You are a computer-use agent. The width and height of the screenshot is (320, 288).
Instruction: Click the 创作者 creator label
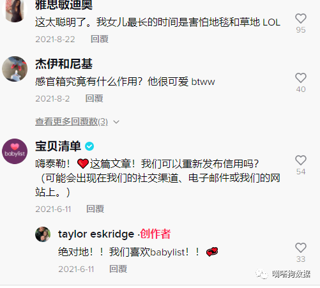(155, 234)
